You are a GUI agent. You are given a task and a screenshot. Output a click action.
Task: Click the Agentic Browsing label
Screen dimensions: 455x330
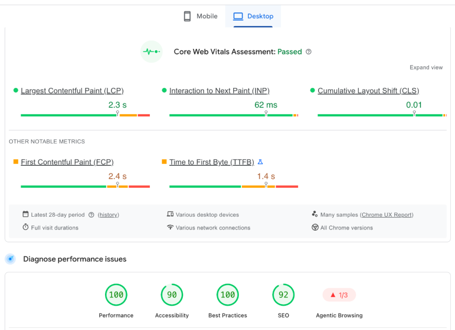tap(339, 316)
